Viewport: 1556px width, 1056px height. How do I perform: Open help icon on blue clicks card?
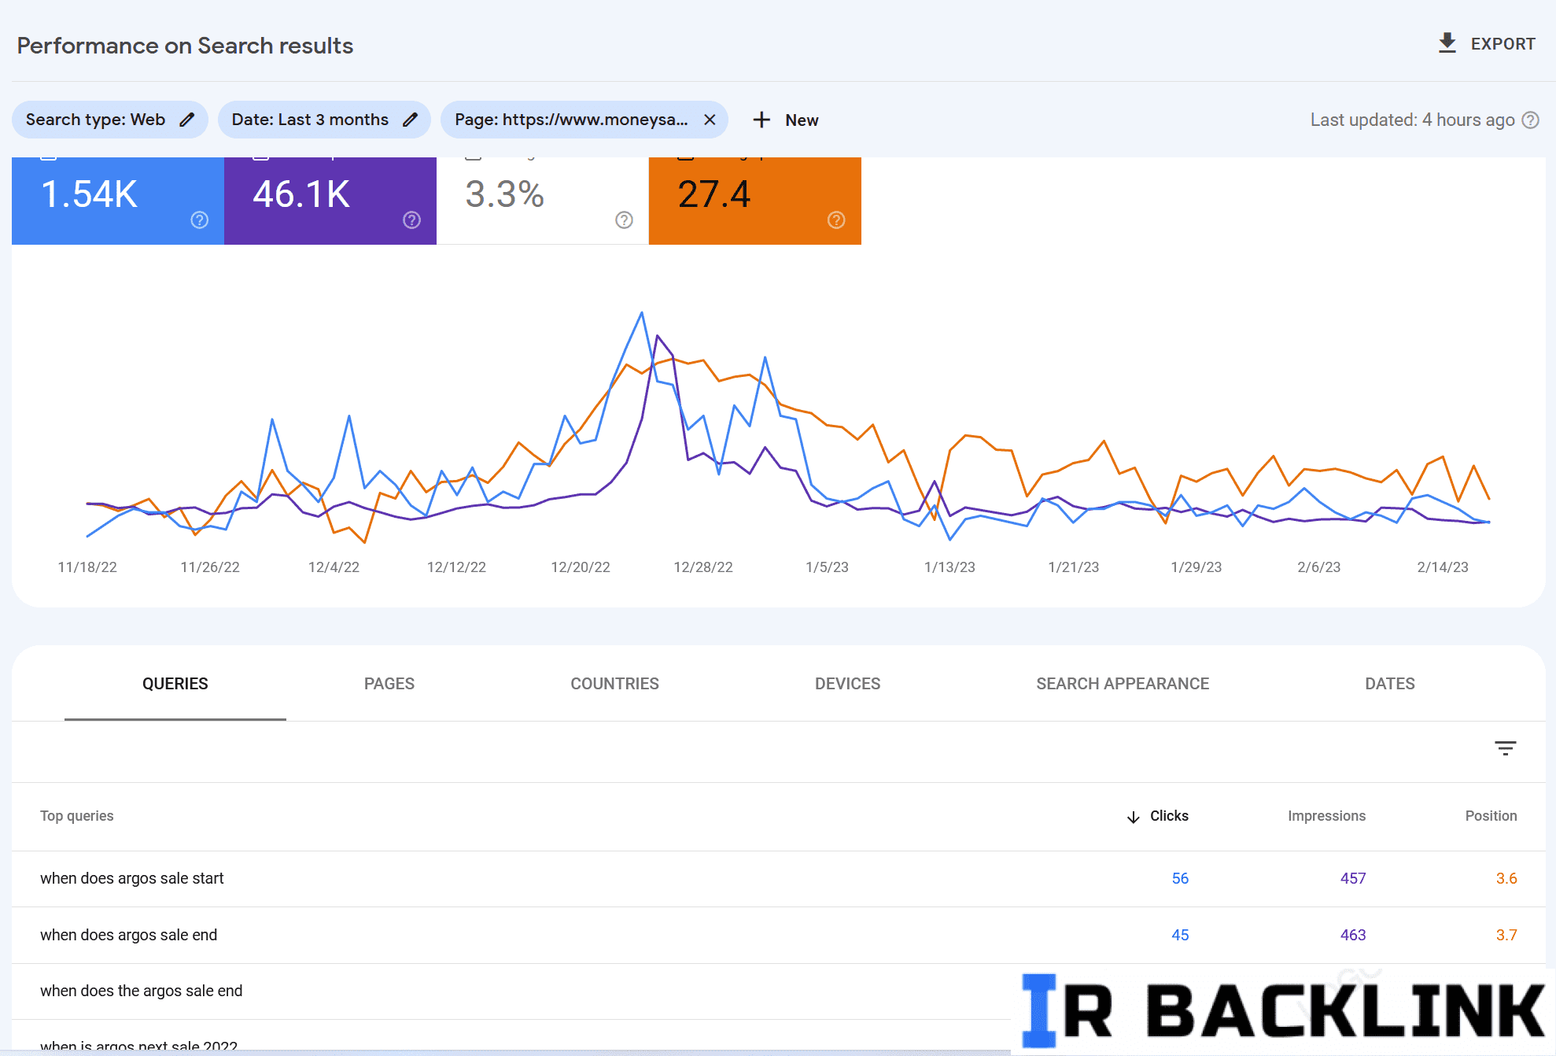[200, 220]
